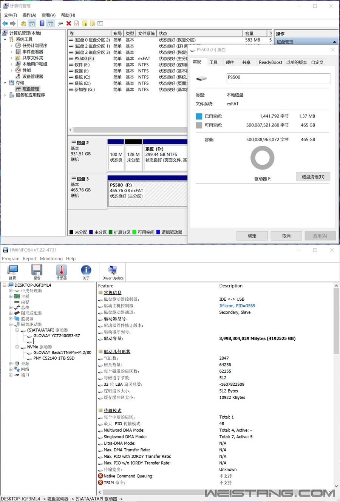This screenshot has width=340, height=502.
Task: Select 本地用户和组 in the management tree
Action: [35, 64]
